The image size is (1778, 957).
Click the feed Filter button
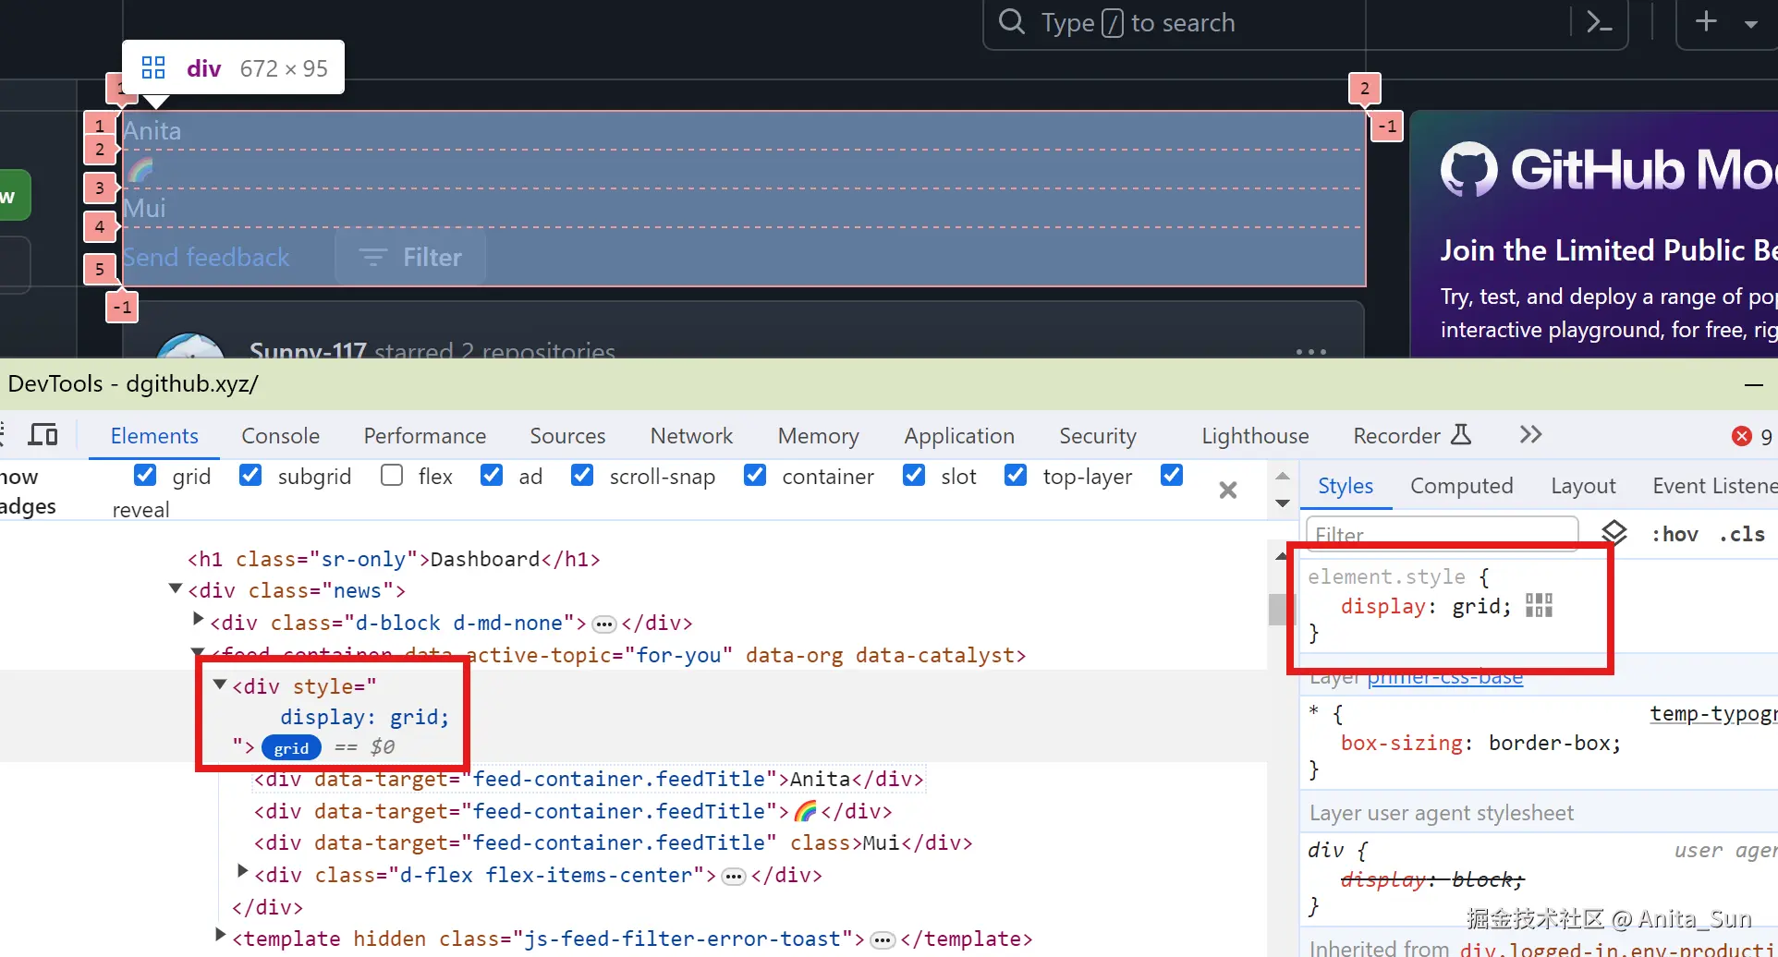point(409,257)
